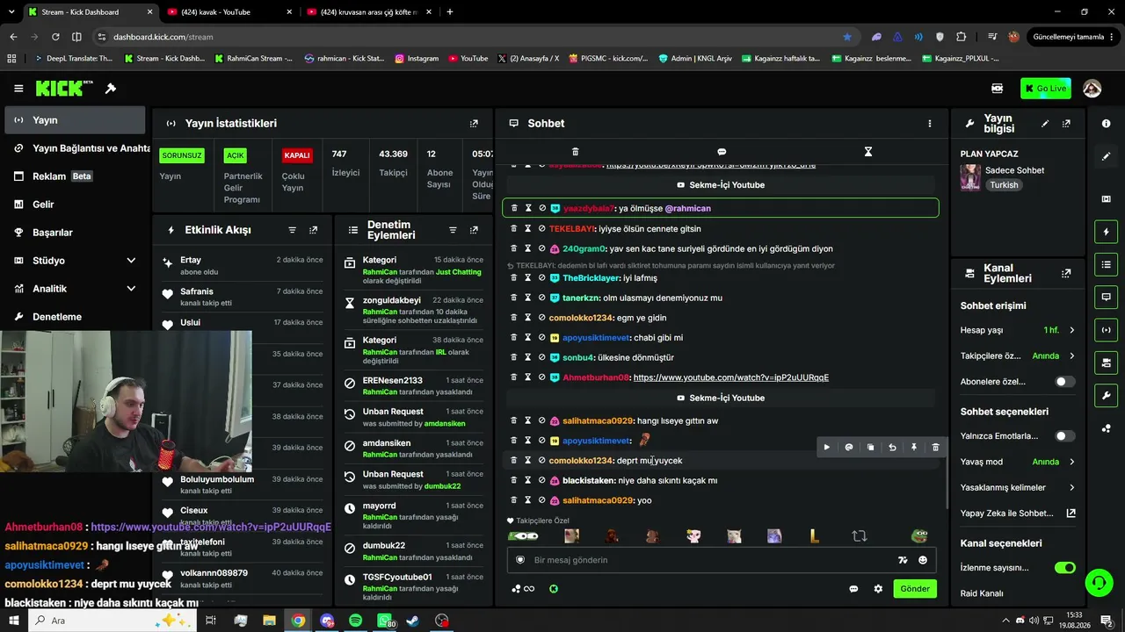
Task: Pop out the Kanal Eylemleri panel
Action: tap(1066, 273)
